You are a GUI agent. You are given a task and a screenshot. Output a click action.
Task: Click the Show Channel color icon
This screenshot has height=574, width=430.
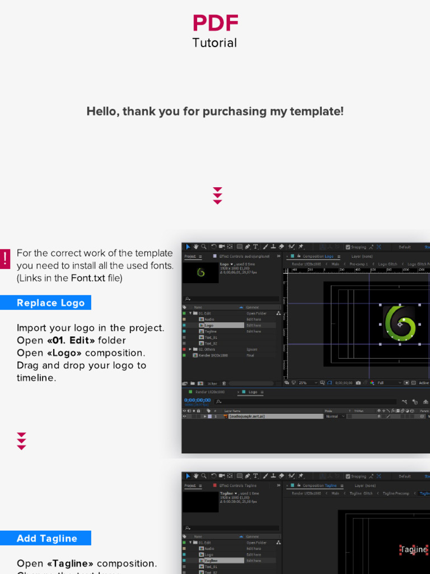[372, 383]
